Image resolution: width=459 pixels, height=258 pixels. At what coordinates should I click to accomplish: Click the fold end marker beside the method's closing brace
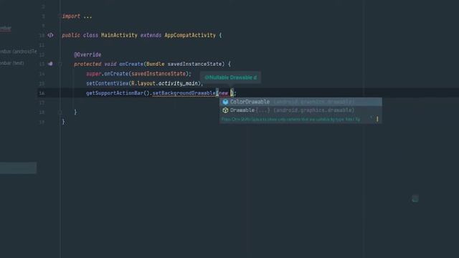pyautogui.click(x=60, y=112)
